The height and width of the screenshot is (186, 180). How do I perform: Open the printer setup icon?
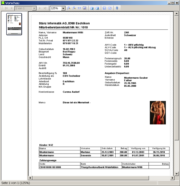pyautogui.click(x=97, y=8)
